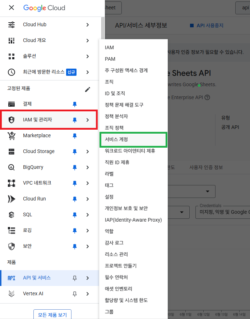Screen dimensions: 250x319
Task: Click the 보안 shield icon
Action: pos(11,246)
